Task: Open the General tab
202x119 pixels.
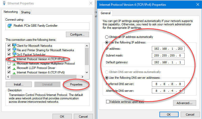Action: pyautogui.click(x=106, y=13)
